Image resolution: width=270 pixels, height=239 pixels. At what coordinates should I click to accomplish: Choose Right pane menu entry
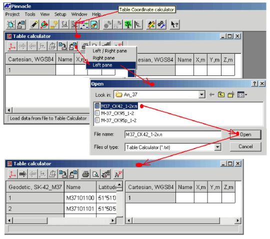103,58
